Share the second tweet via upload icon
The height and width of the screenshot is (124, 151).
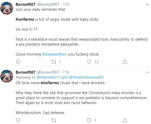point(125,120)
